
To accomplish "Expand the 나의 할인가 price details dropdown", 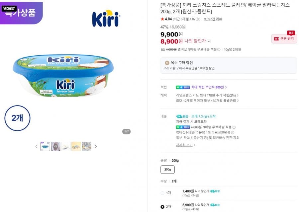I will point(209,41).
